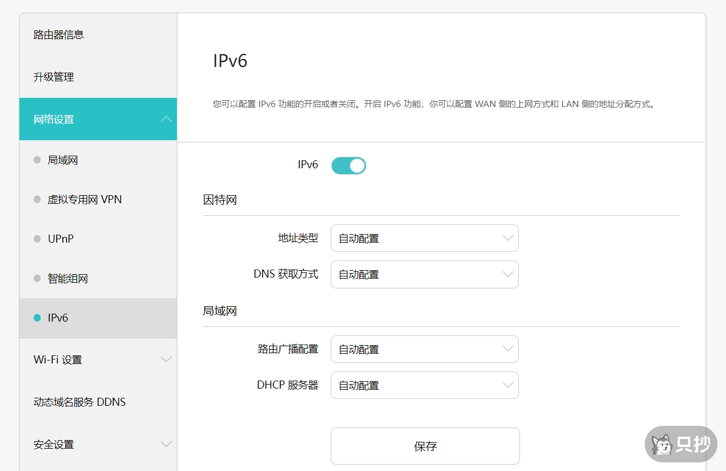Click the 保存 button
Image resolution: width=726 pixels, height=471 pixels.
425,446
